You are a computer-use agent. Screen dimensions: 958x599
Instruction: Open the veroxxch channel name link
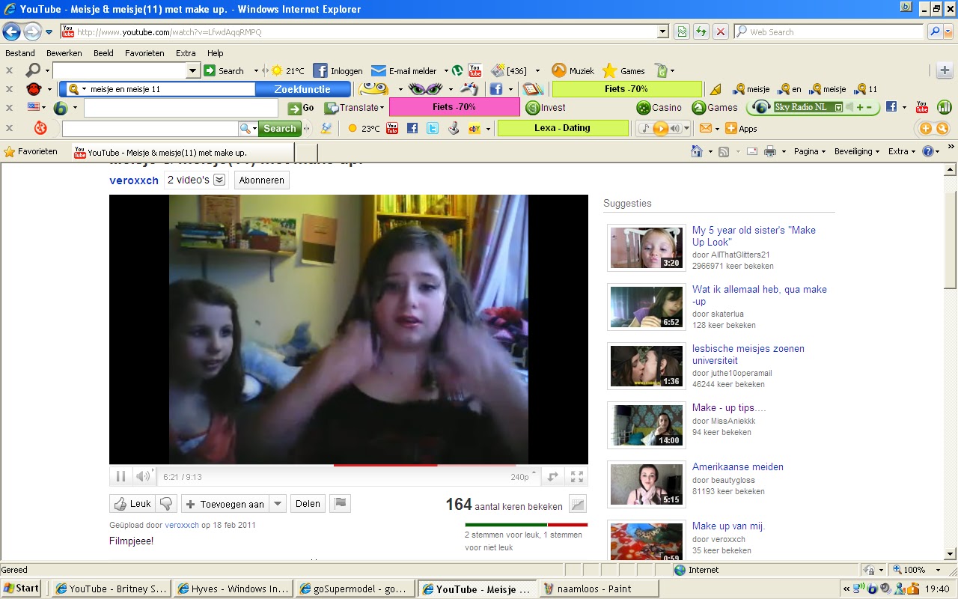(x=134, y=180)
